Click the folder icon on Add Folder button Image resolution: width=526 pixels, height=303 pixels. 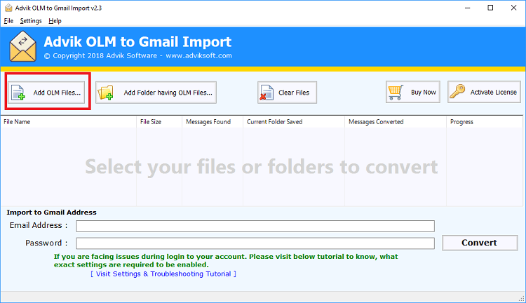[x=105, y=93]
